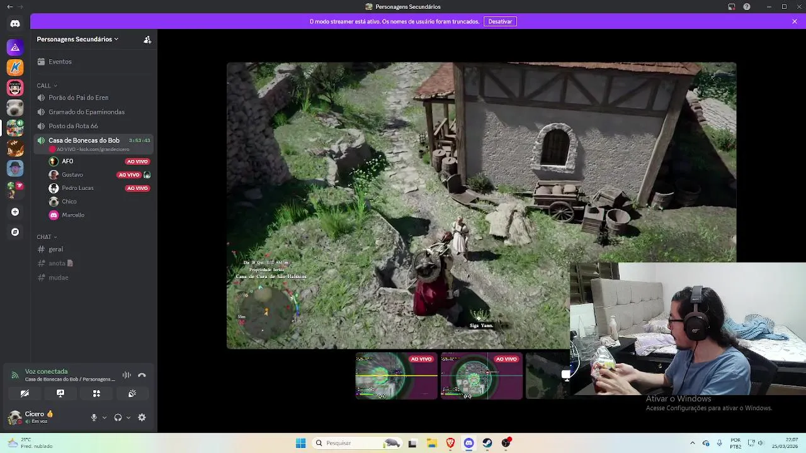
Task: Open Discord help question mark icon
Action: pos(747,7)
